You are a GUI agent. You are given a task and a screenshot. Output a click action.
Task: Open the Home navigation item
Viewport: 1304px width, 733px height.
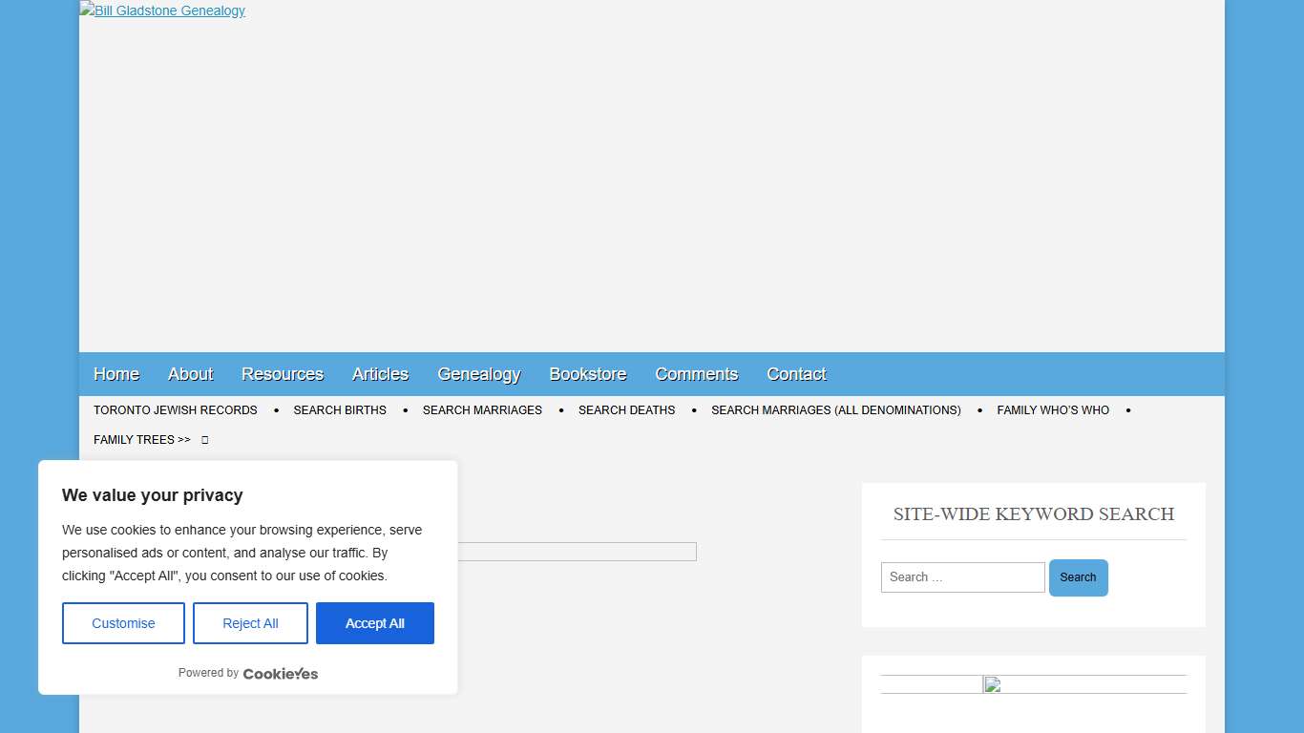tap(116, 374)
